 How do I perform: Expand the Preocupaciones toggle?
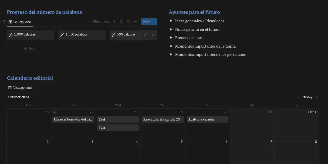click(x=171, y=38)
